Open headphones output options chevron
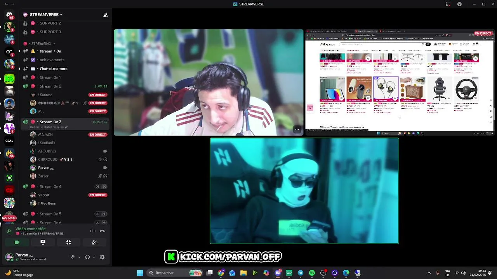The width and height of the screenshot is (497, 279). coord(94,257)
